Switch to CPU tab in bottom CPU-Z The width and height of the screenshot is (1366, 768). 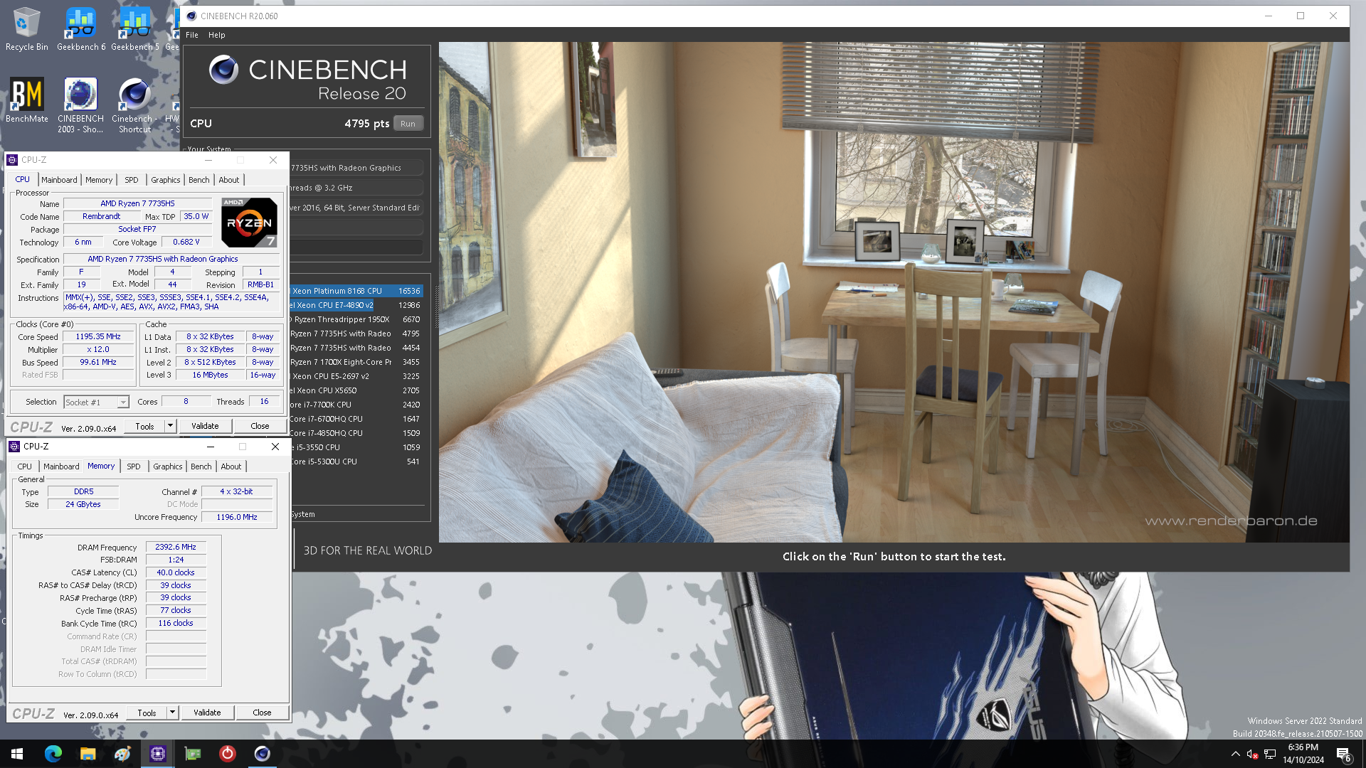(25, 466)
